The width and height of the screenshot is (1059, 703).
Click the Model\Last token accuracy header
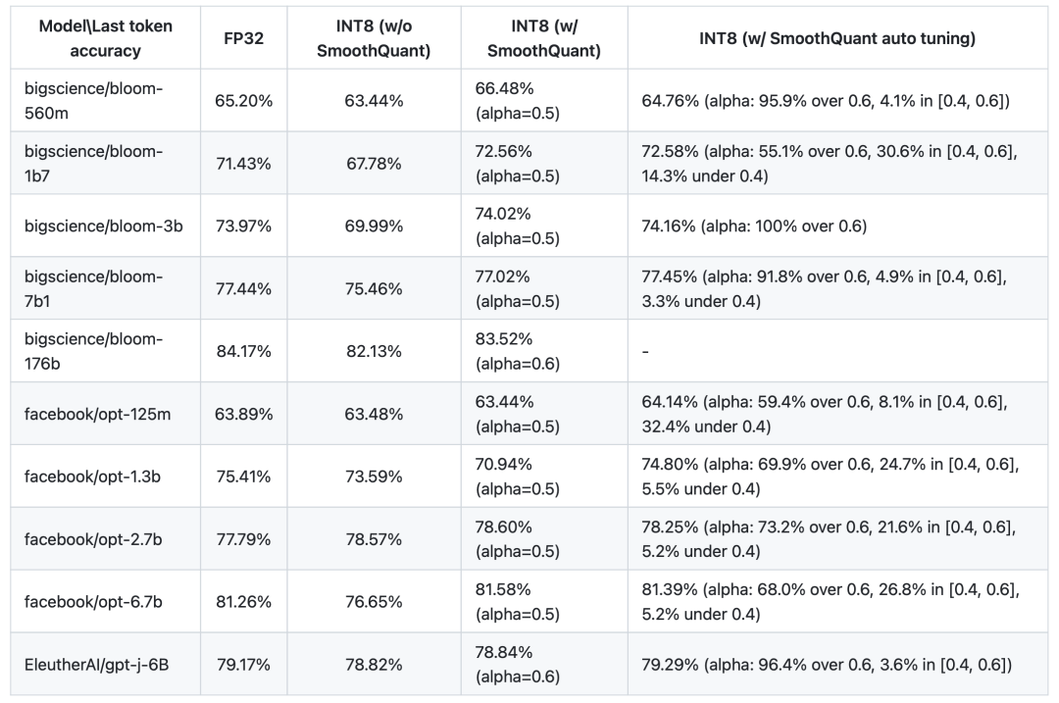point(105,38)
